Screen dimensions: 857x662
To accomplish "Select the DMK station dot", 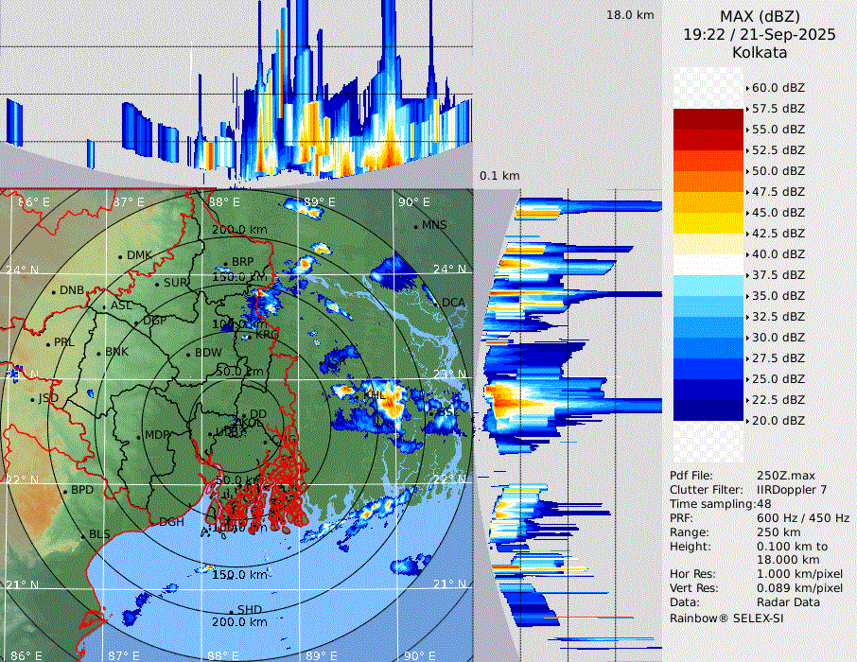I will 121,255.
